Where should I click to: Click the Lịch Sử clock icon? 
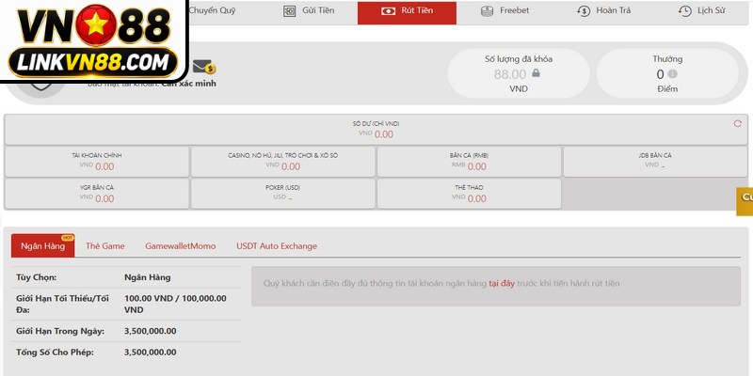pyautogui.click(x=685, y=11)
